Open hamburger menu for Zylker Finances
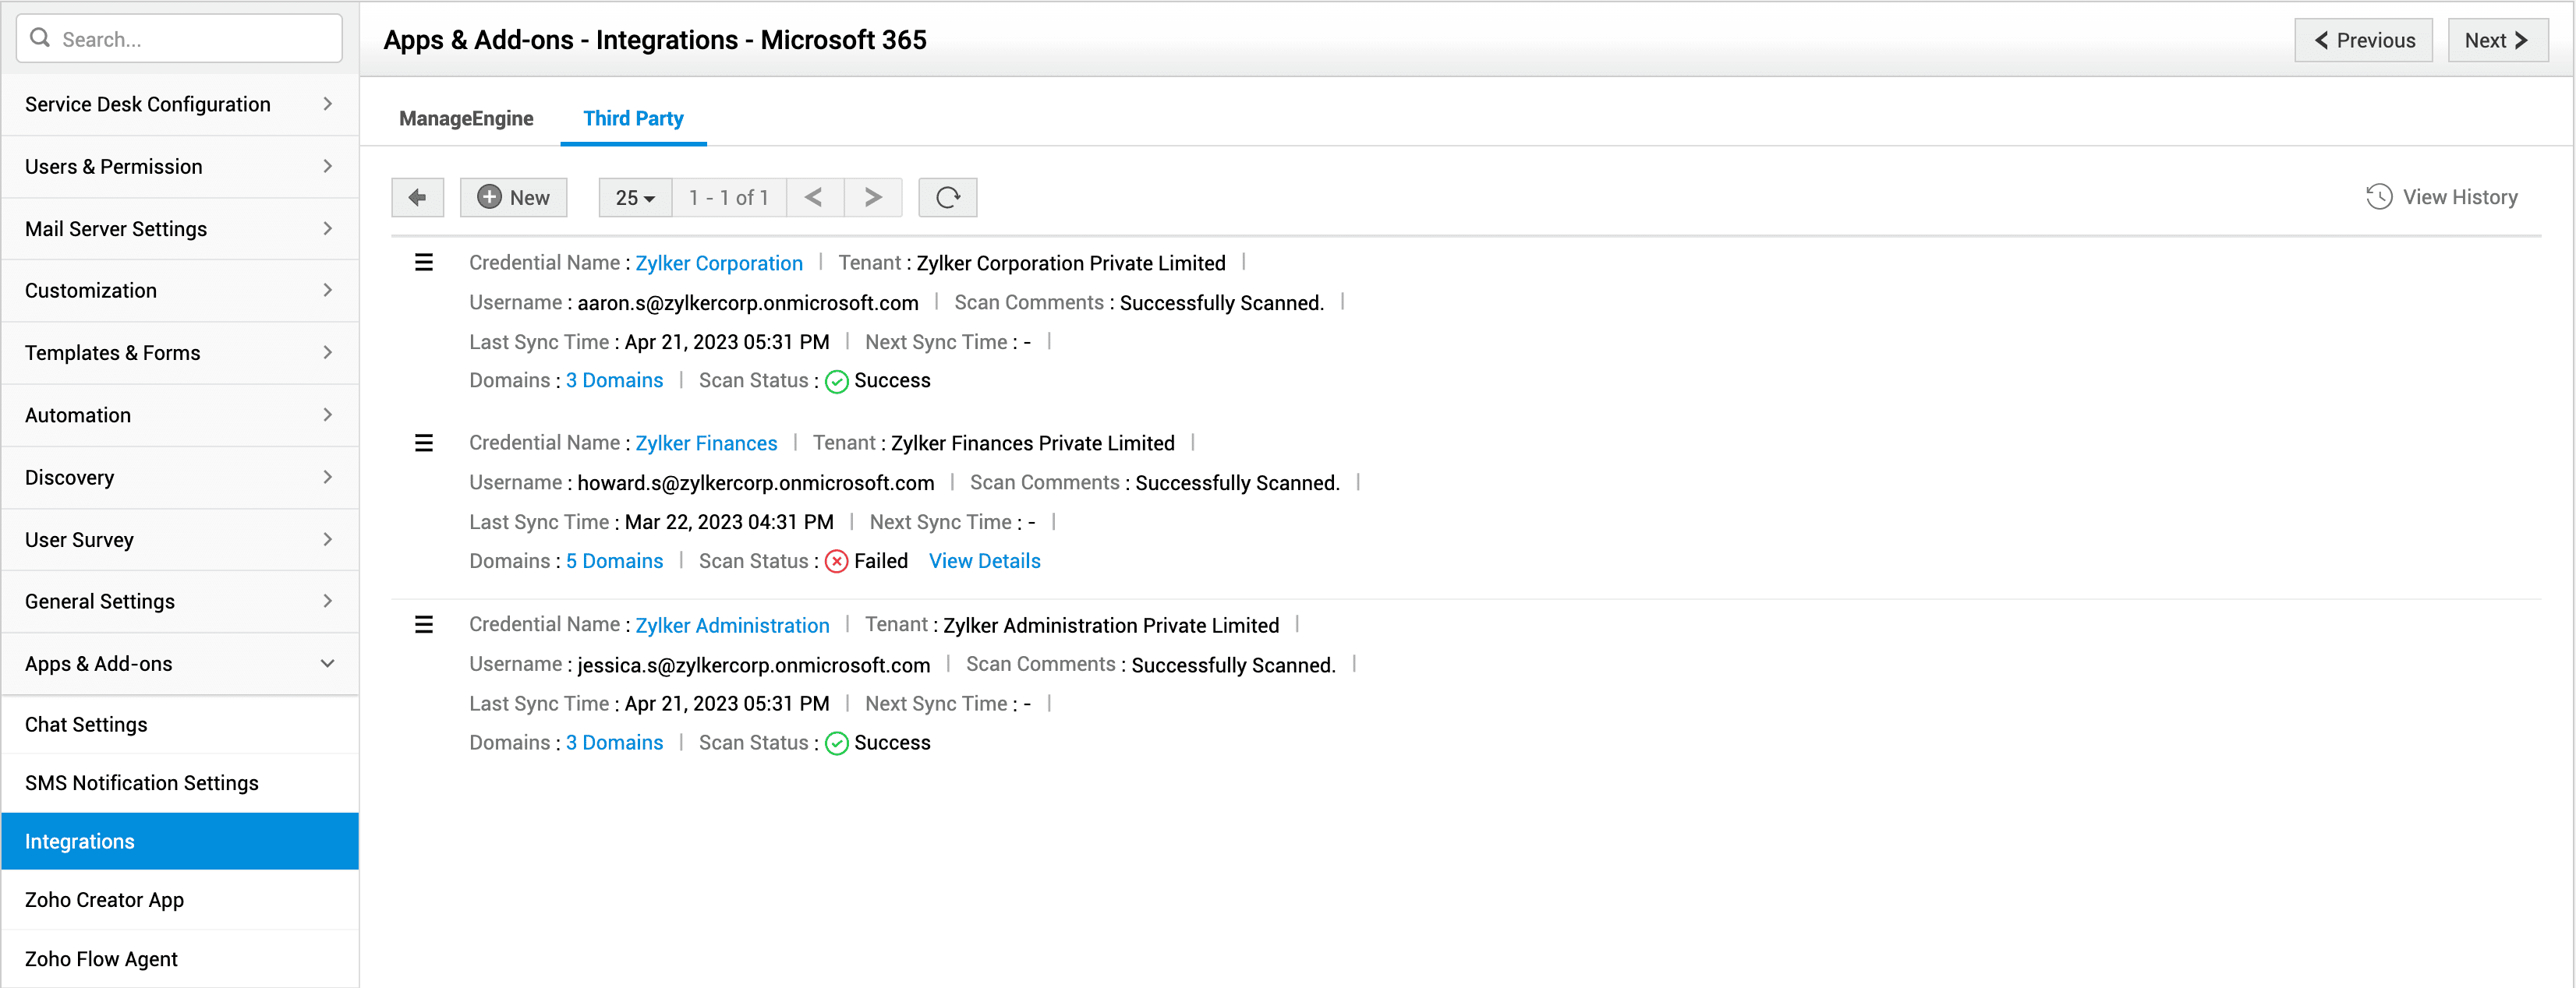2576x988 pixels. pos(424,443)
